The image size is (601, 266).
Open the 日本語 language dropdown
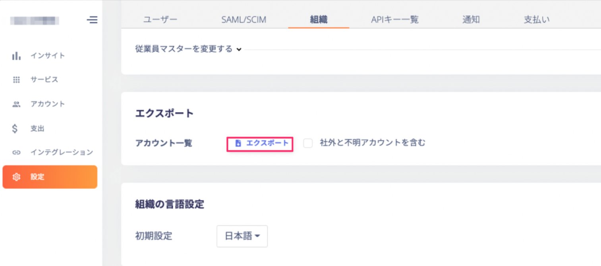click(242, 236)
